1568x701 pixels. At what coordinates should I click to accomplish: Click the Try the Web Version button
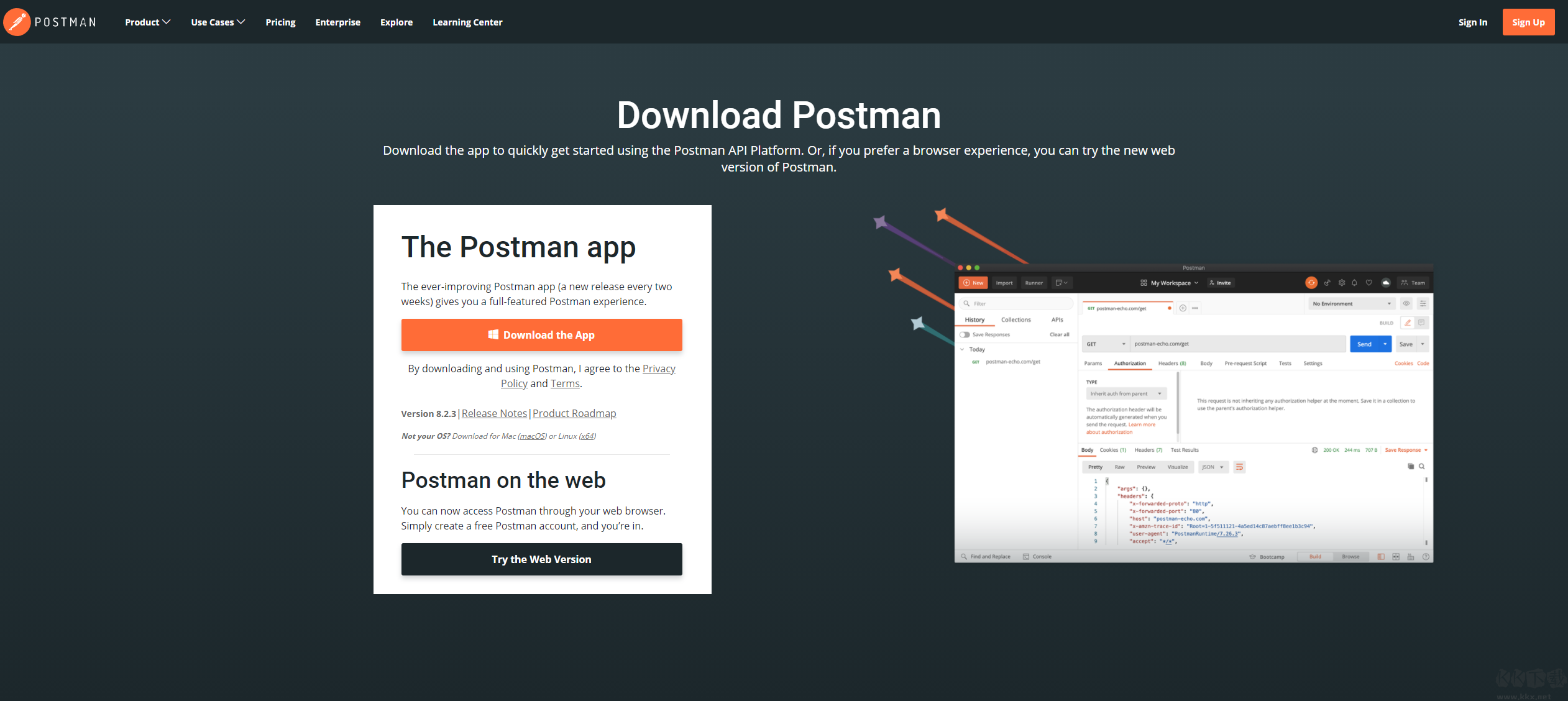[541, 559]
